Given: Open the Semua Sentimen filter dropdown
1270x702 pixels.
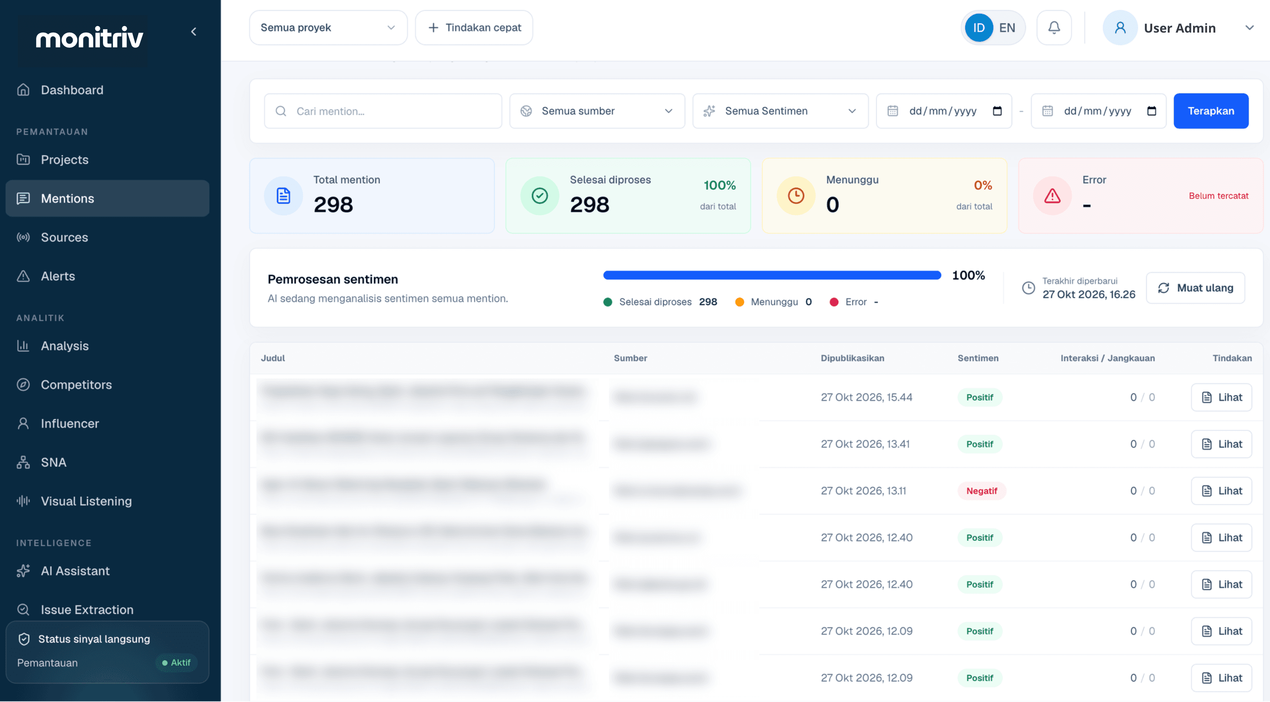Looking at the screenshot, I should (781, 111).
